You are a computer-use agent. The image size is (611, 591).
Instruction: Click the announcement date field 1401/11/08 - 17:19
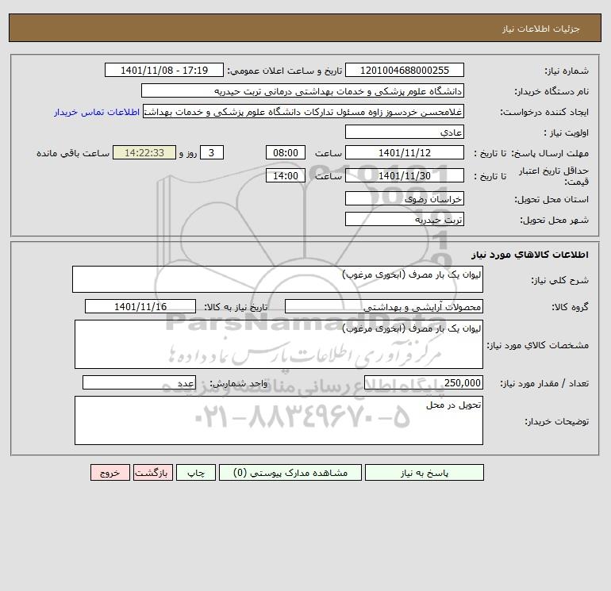(164, 70)
